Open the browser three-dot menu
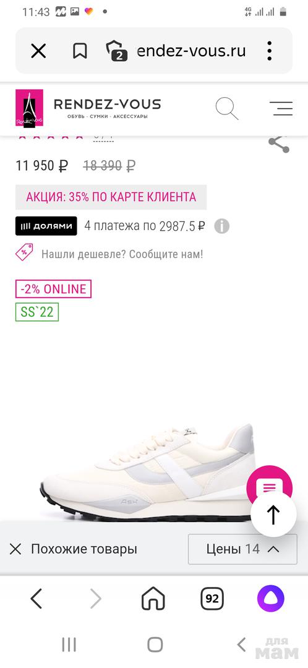Viewport: 308px width, 668px height. coord(270,51)
